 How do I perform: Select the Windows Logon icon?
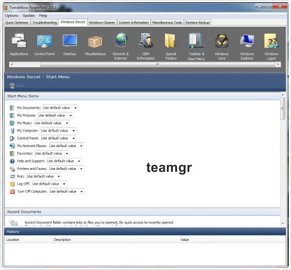coord(271,41)
